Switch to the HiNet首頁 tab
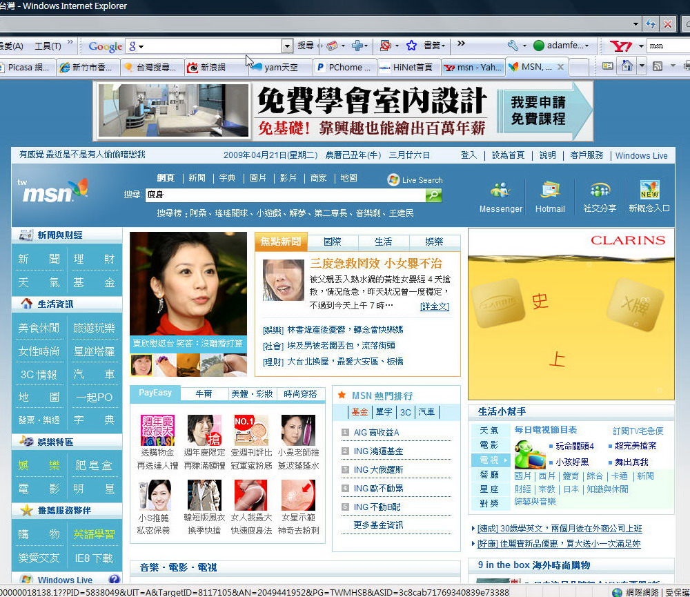The height and width of the screenshot is (597, 690). [408, 68]
